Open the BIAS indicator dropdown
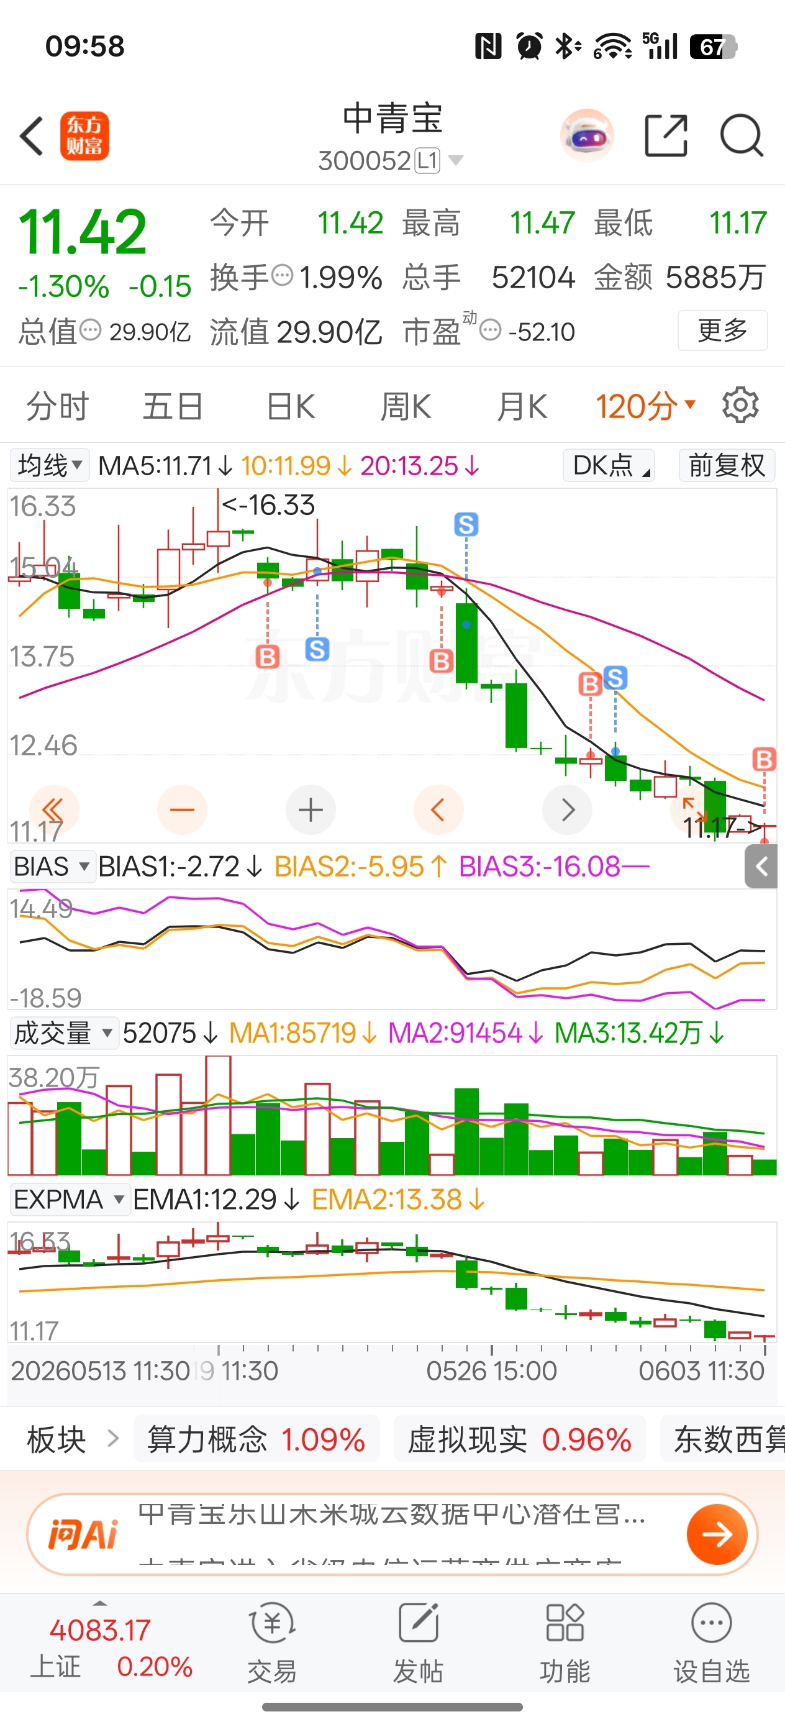Image resolution: width=785 pixels, height=1727 pixels. click(52, 866)
